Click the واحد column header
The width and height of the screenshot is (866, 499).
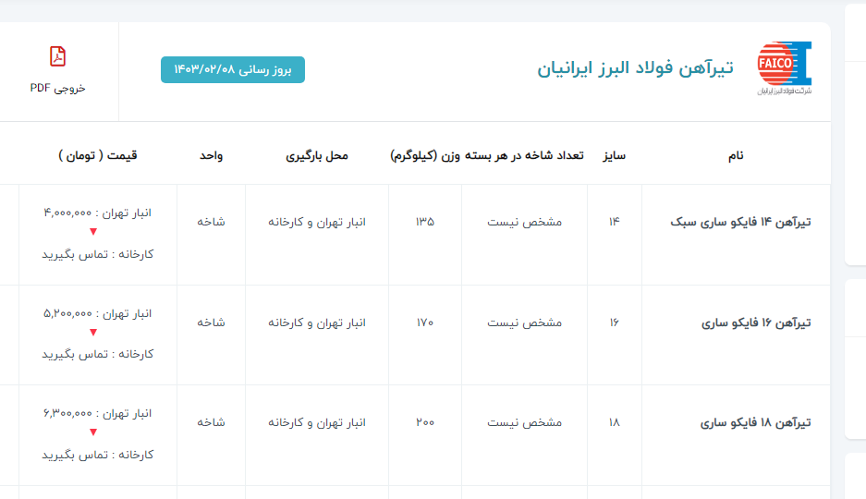pos(211,155)
